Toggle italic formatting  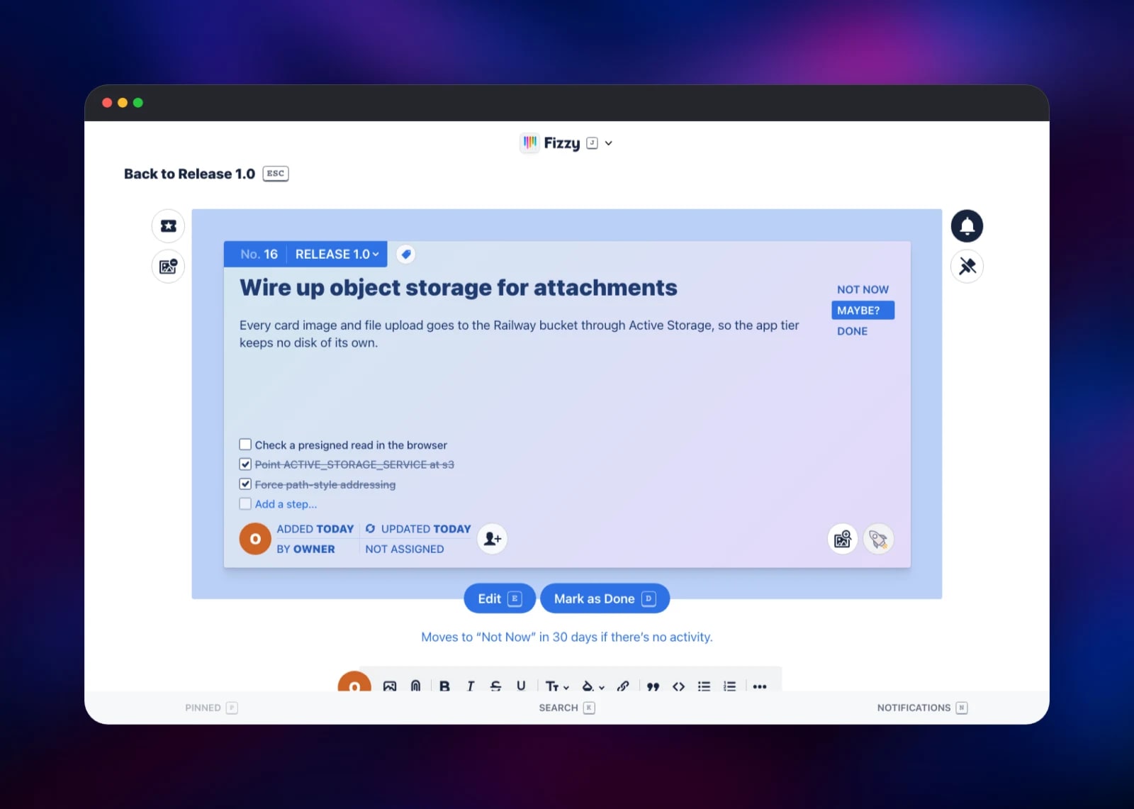pos(470,686)
